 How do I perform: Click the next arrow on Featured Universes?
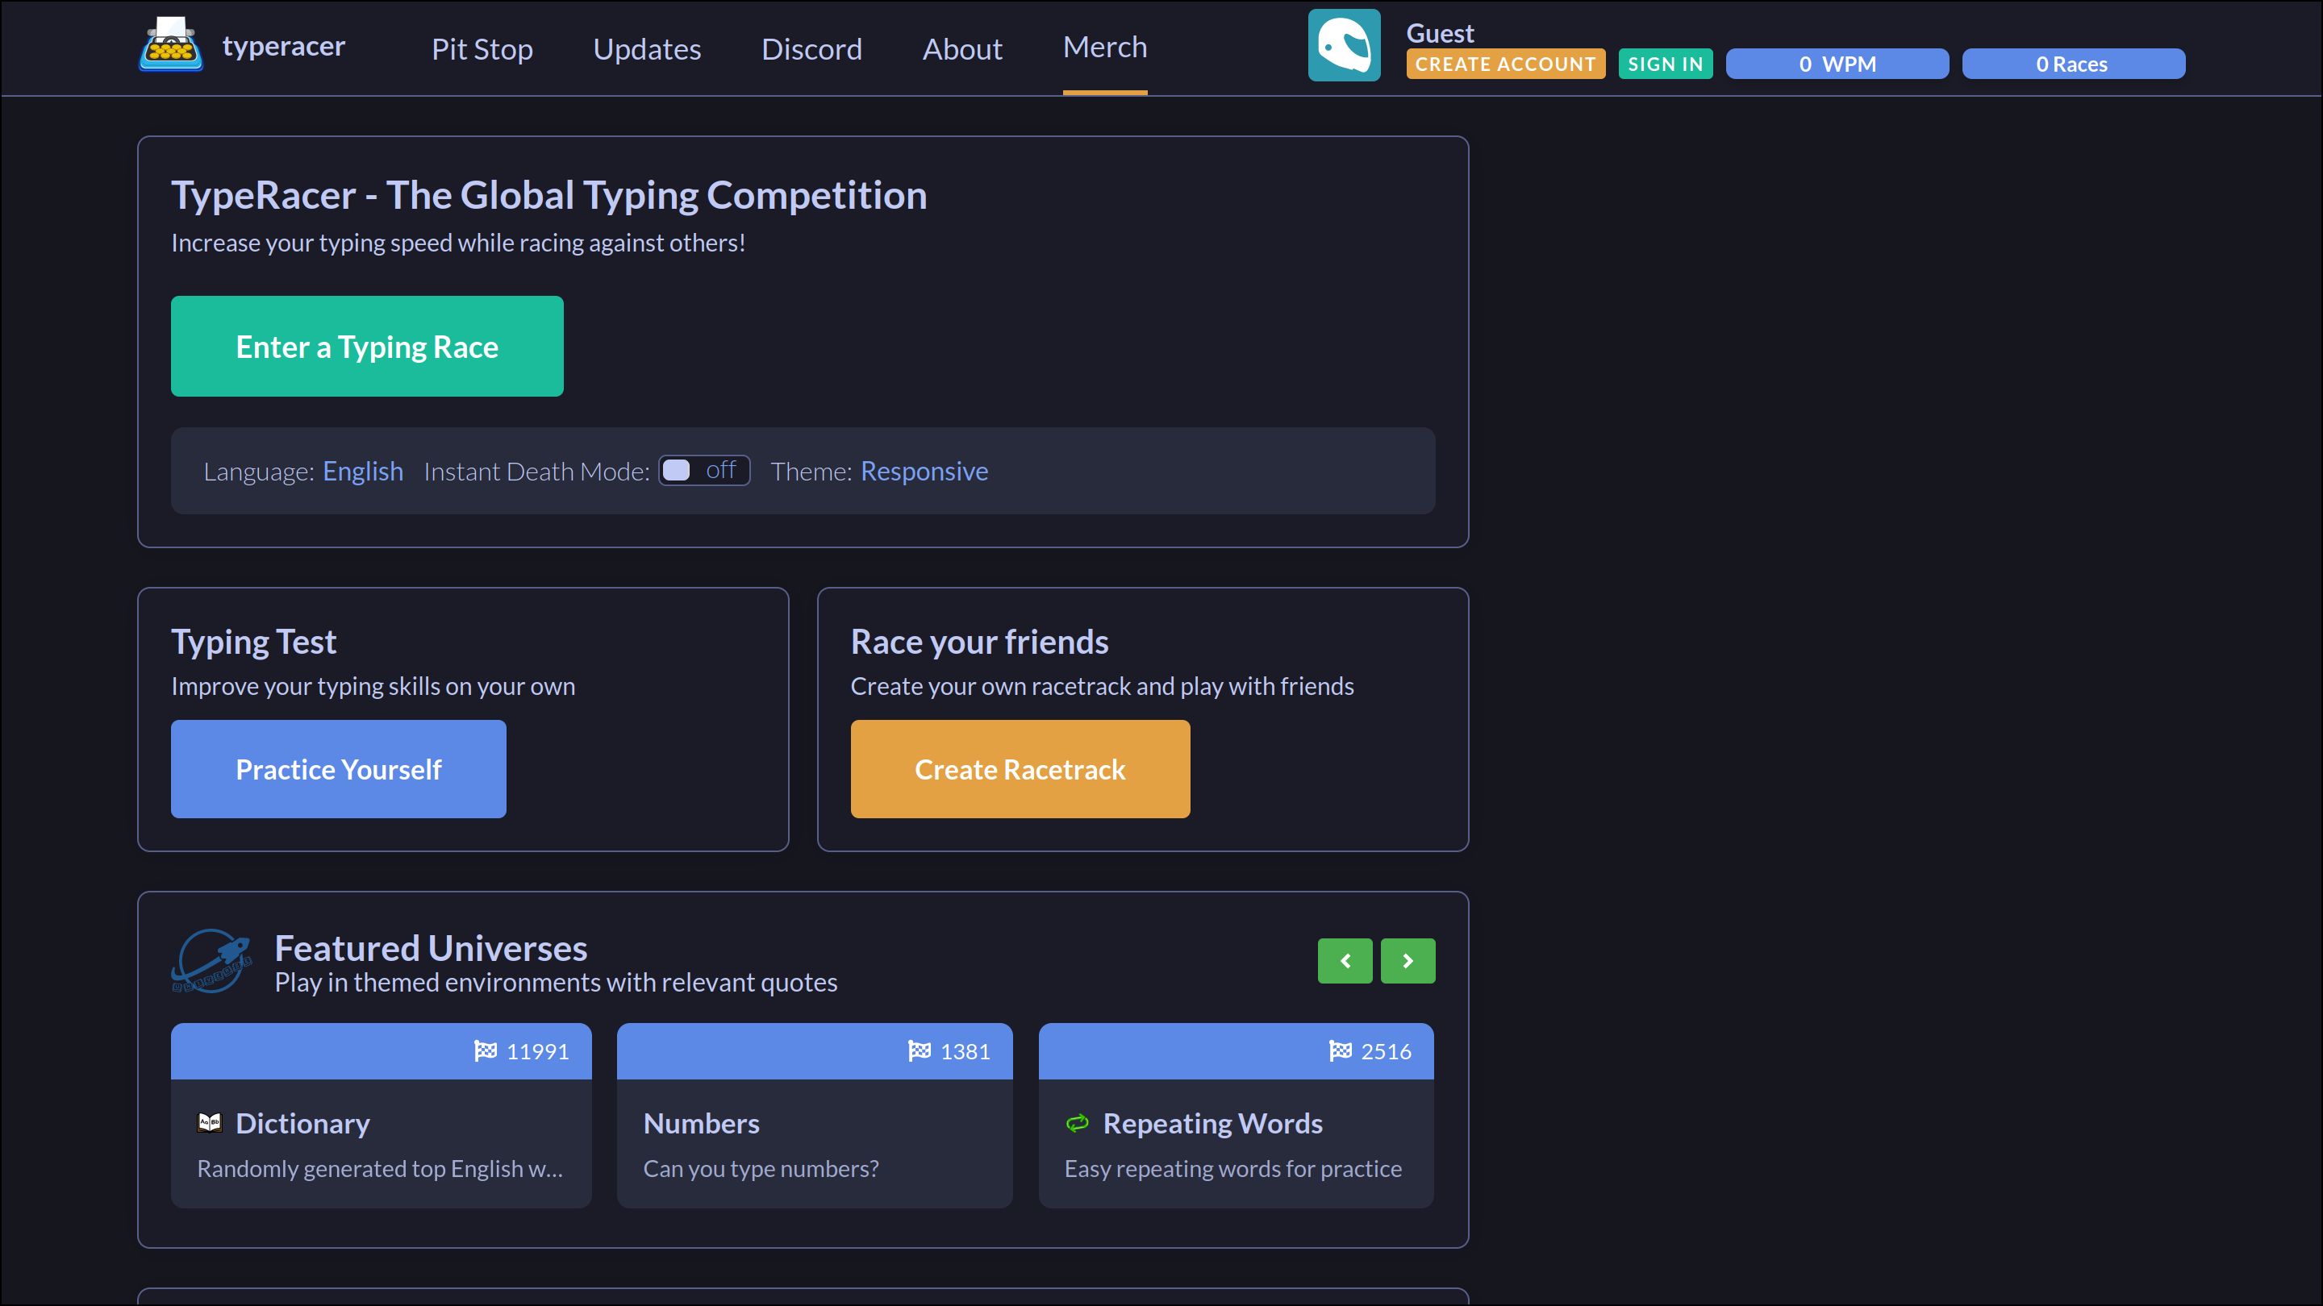point(1408,960)
